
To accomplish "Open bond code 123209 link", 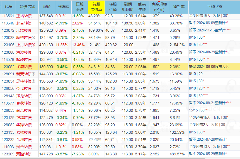I will point(8,154).
